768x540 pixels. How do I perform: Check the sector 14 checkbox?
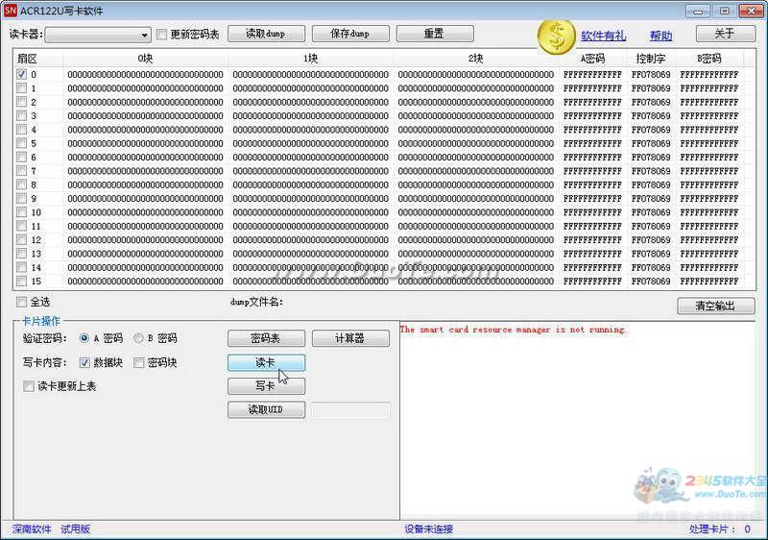[21, 267]
